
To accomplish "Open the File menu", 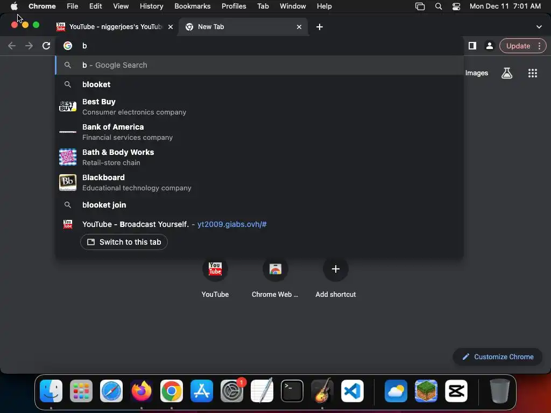I will click(73, 6).
